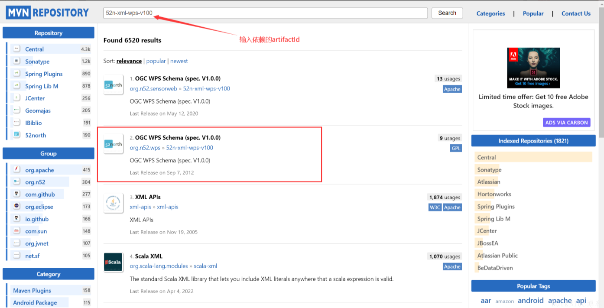Image resolution: width=604 pixels, height=308 pixels.
Task: Click the org.n52 group icon
Action: click(x=16, y=182)
